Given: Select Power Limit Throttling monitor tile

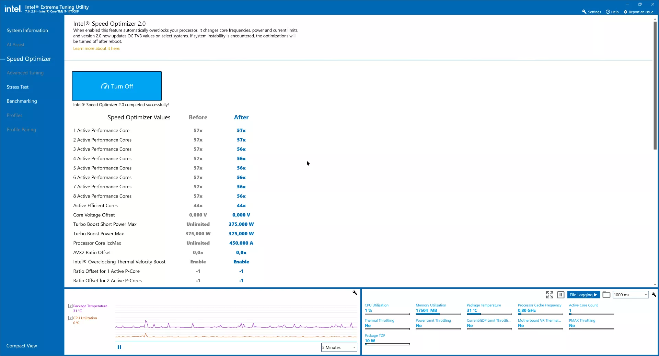Looking at the screenshot, I should (x=438, y=324).
